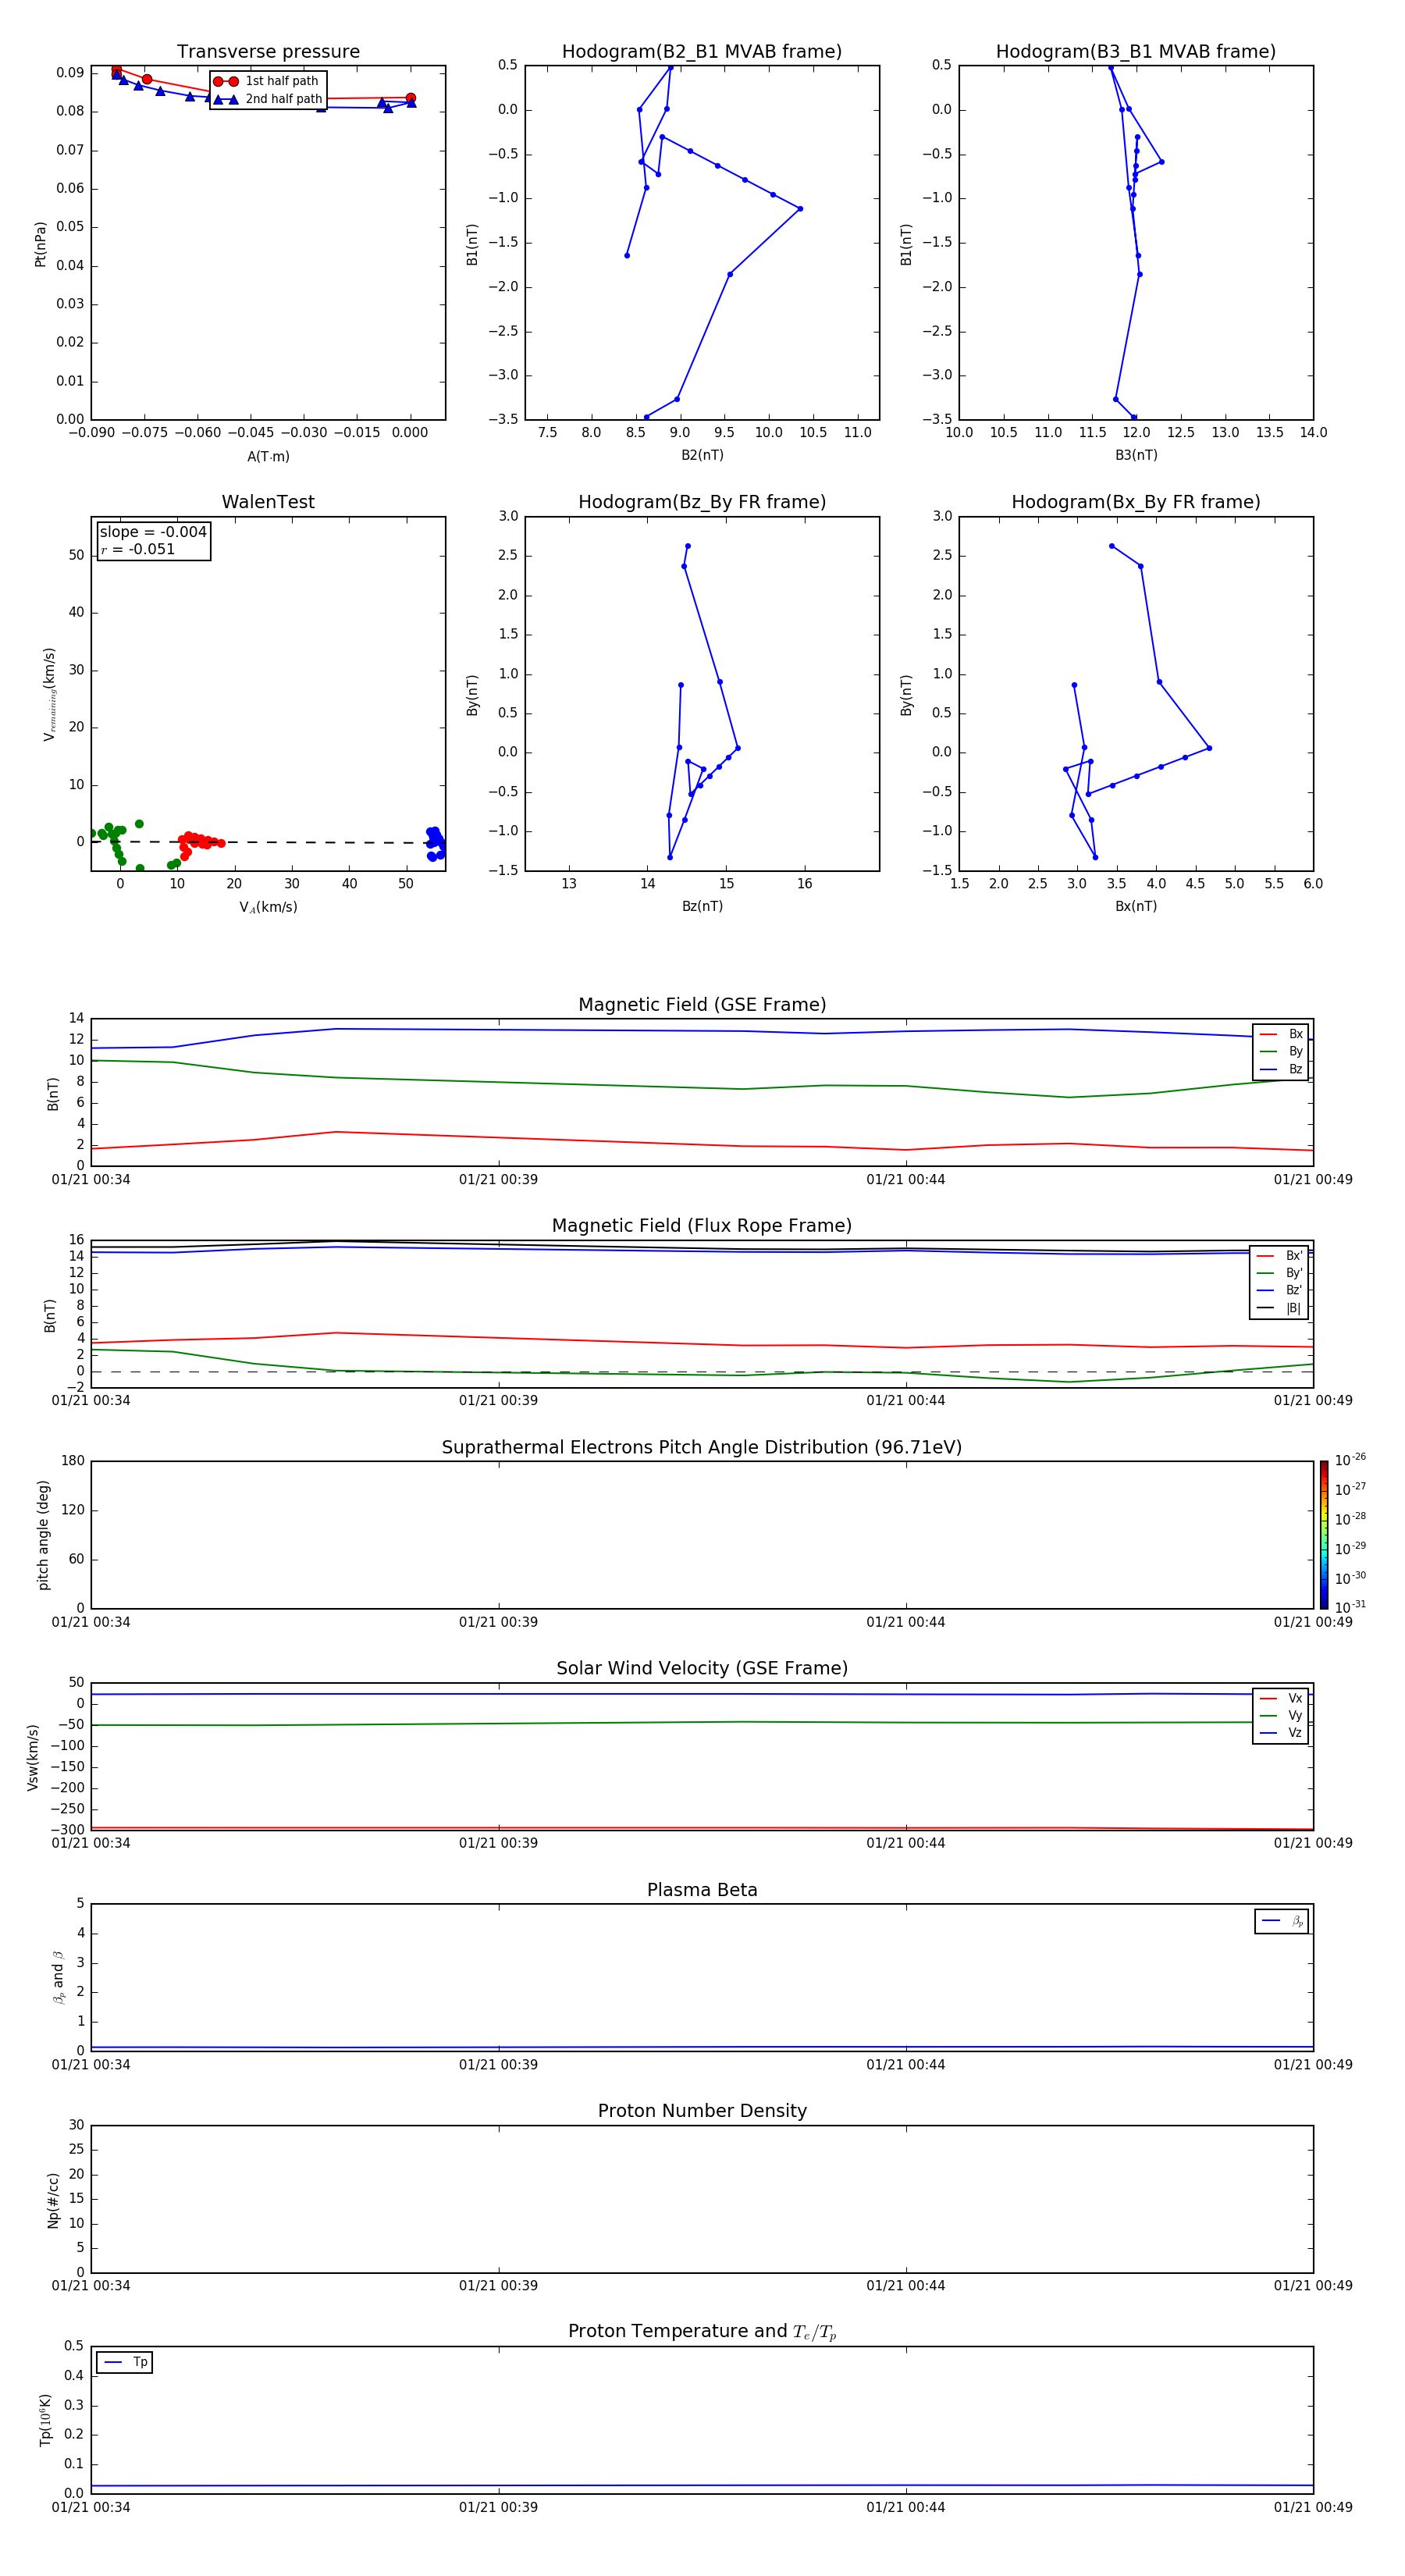Click the "Vsw(km/s)" y-axis label
The image size is (1405, 2576).
point(33,1756)
